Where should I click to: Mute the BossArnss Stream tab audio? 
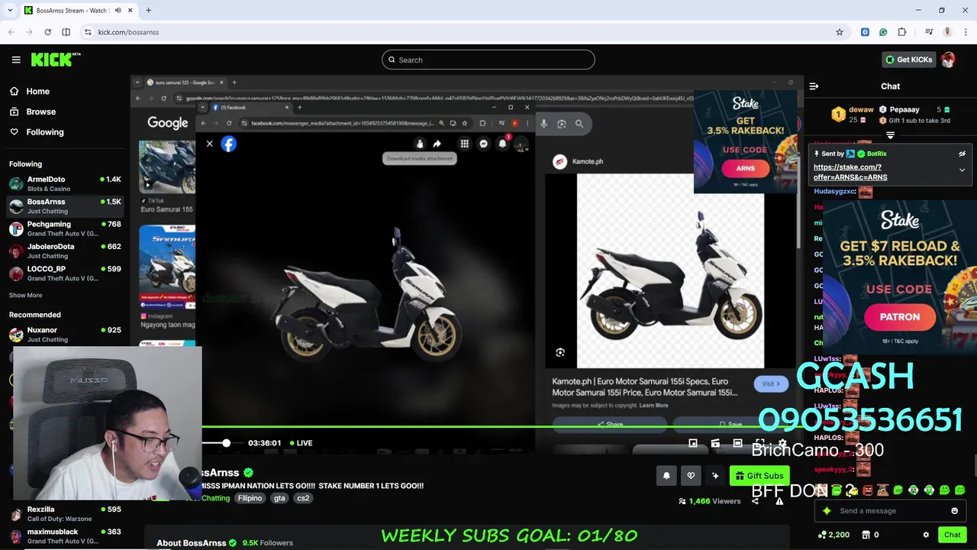point(118,11)
